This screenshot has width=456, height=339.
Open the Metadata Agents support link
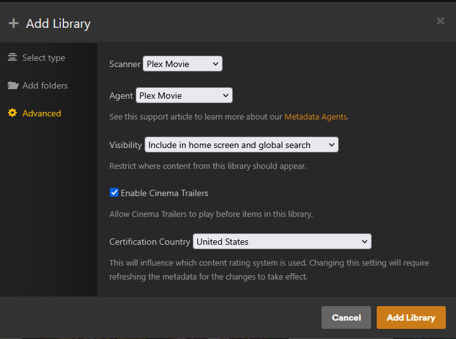click(x=316, y=116)
